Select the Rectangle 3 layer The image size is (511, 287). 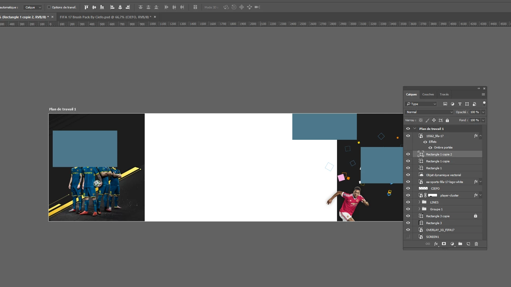[x=447, y=223]
